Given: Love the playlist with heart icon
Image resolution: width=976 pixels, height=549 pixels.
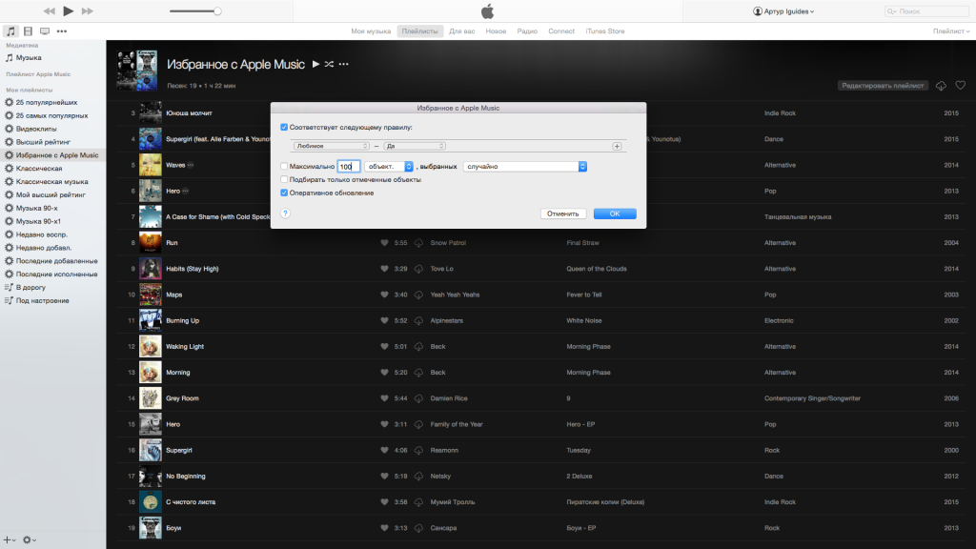Looking at the screenshot, I should [961, 85].
